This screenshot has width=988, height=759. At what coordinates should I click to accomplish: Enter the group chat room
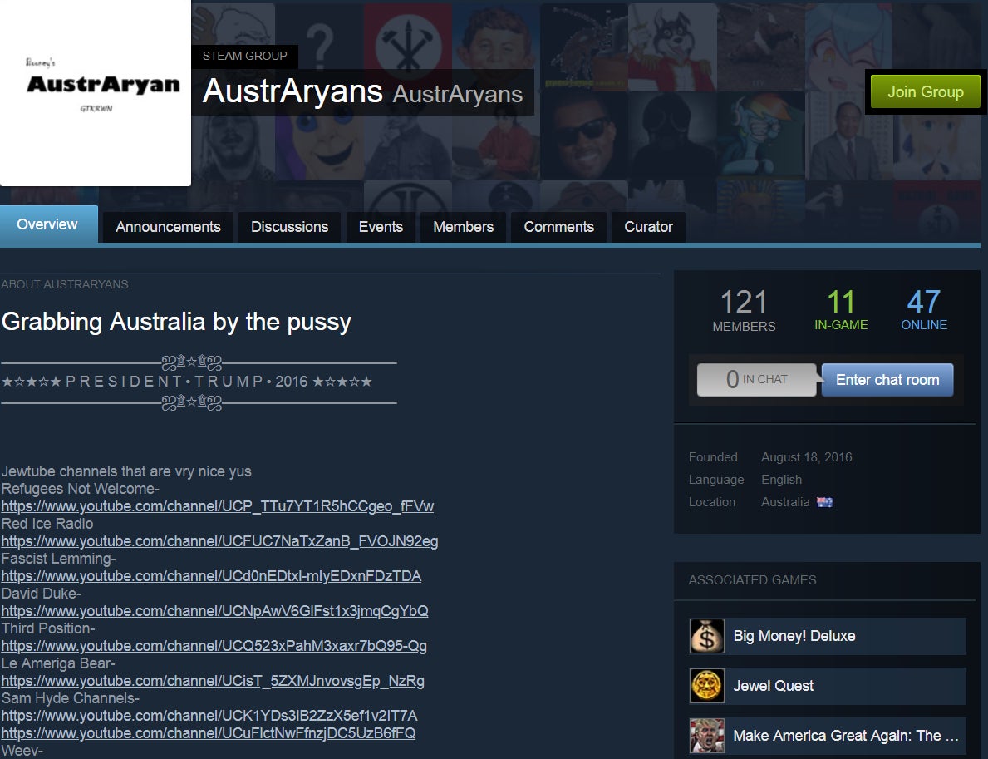(x=887, y=380)
